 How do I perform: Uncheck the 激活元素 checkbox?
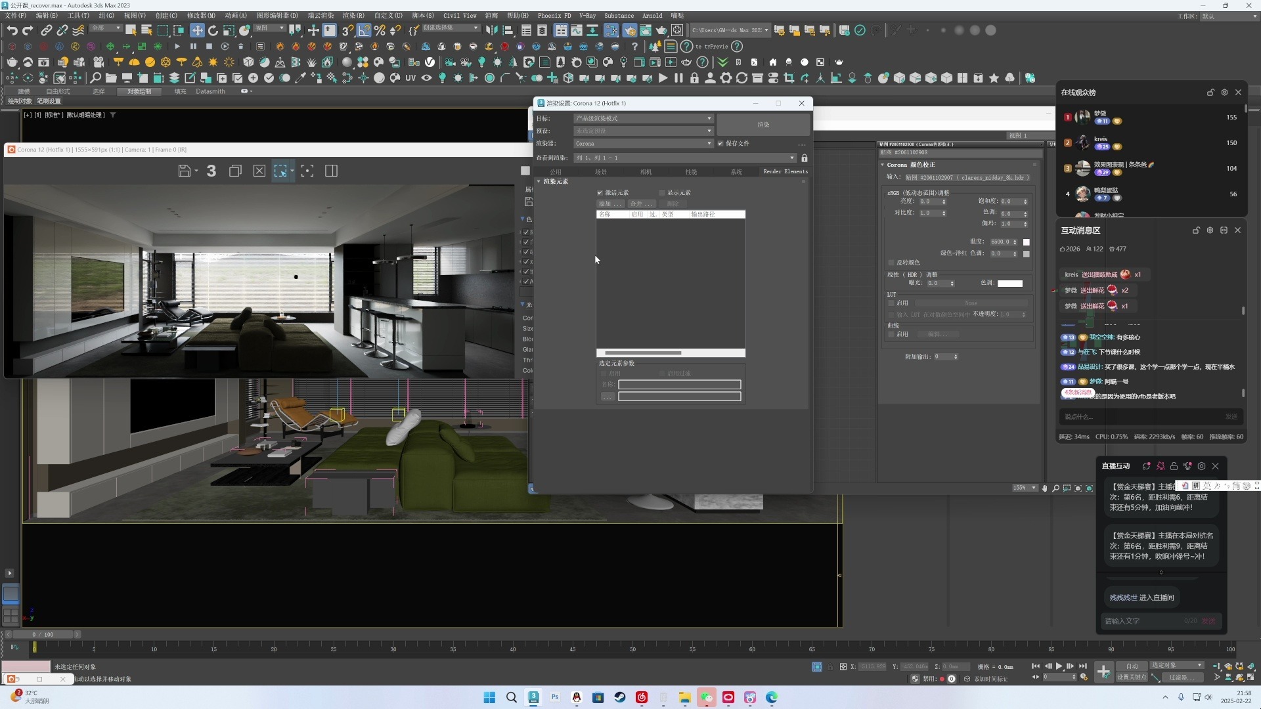(x=600, y=192)
